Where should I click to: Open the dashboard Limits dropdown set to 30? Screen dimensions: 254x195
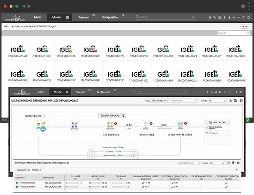point(217,101)
